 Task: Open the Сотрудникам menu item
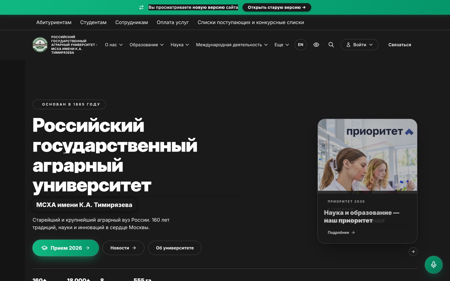(131, 22)
